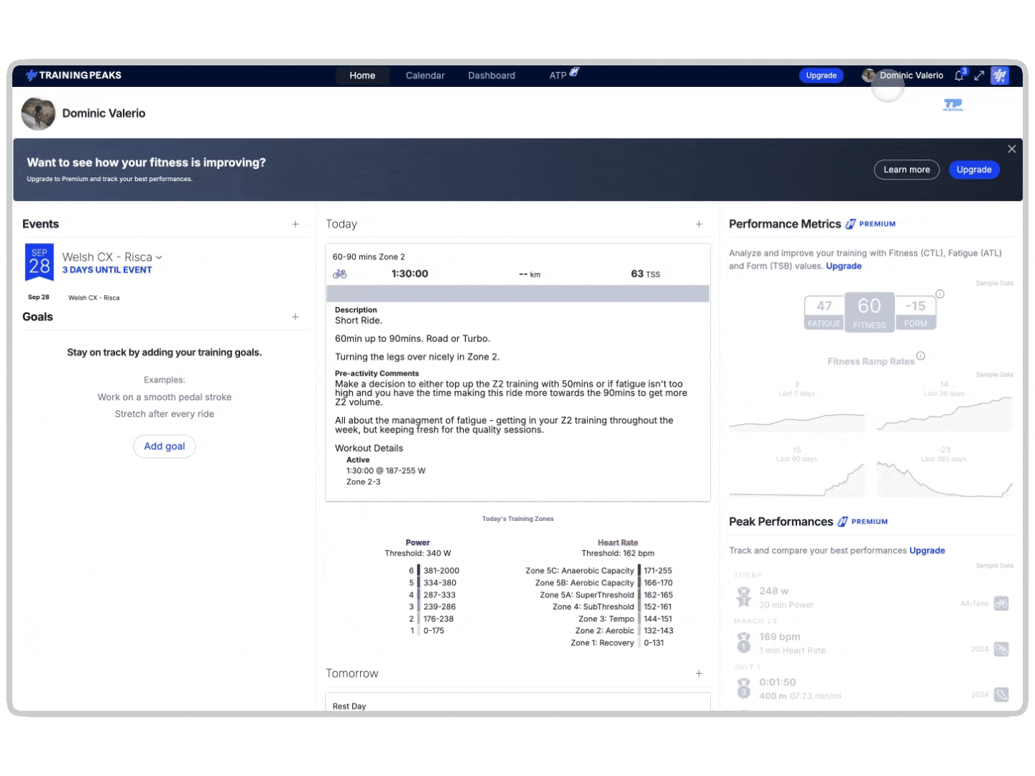Click the Dominic Valerio profile photo
Screen dimensions: 1035x776
pyautogui.click(x=38, y=114)
